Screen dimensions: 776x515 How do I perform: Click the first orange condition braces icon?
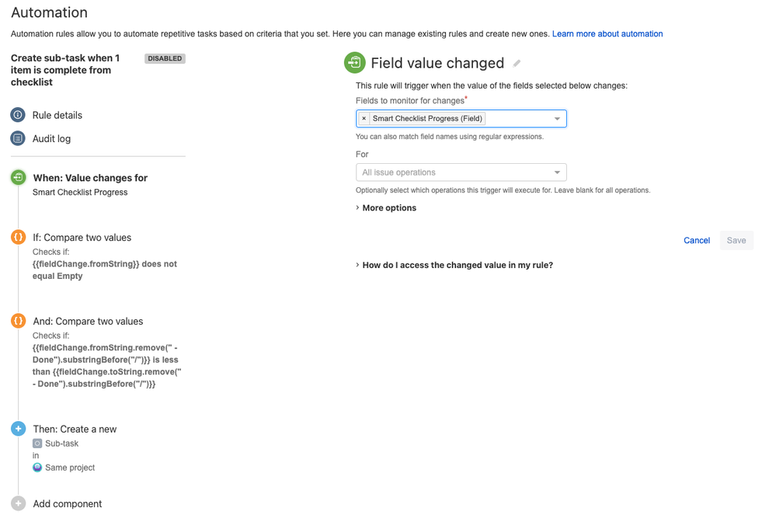point(19,237)
